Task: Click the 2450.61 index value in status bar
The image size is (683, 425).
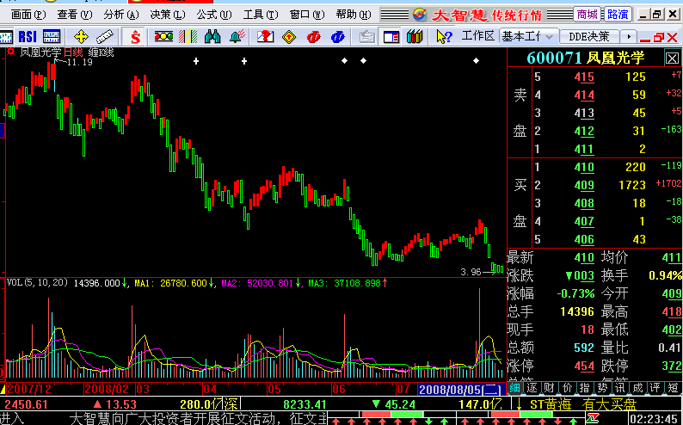Action: [26, 404]
